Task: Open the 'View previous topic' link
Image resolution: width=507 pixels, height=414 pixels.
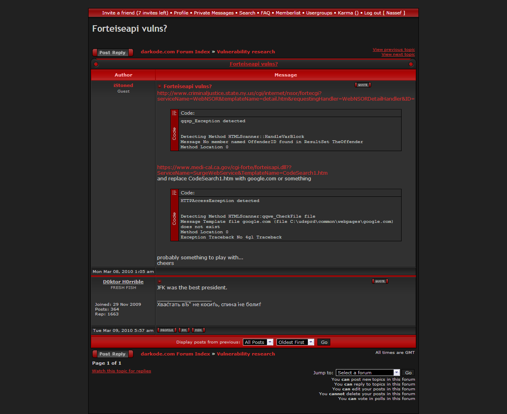Action: point(394,50)
